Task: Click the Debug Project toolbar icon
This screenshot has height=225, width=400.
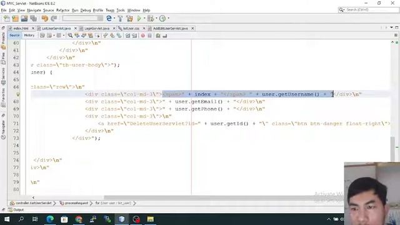Action: 151,18
